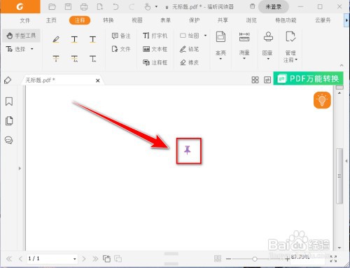The width and height of the screenshot is (350, 268).
Task: Open the 测量 measure tool
Action: 244,45
